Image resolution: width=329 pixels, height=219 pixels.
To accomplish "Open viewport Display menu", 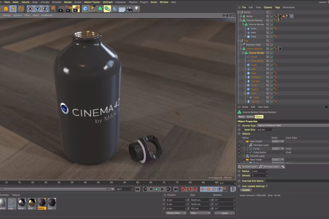I will click(x=7, y=15).
